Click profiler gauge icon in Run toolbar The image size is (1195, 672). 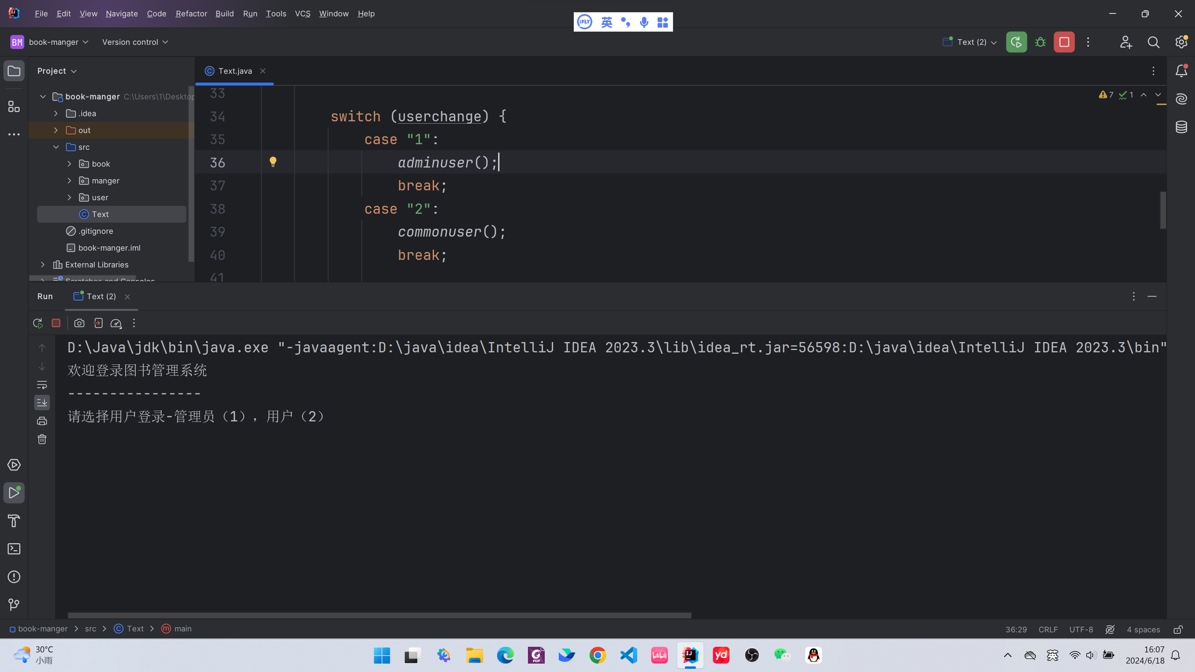116,323
